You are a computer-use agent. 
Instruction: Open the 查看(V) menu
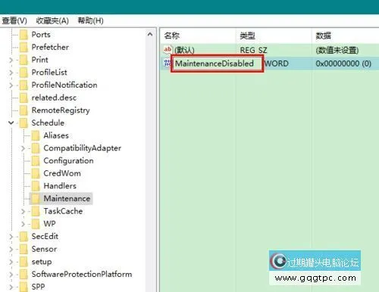[14, 20]
